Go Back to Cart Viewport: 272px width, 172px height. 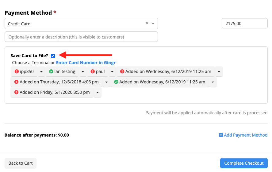pos(21,163)
